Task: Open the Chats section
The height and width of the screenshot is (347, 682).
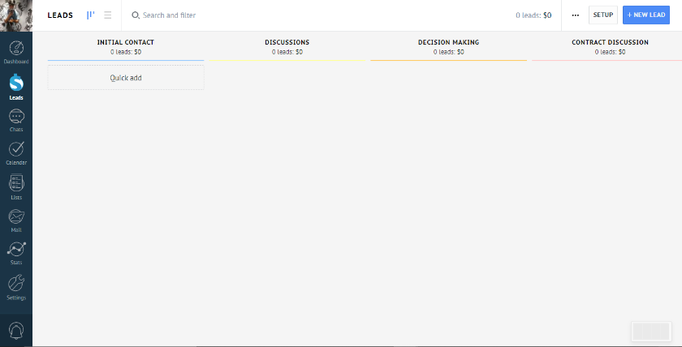Action: [x=16, y=121]
